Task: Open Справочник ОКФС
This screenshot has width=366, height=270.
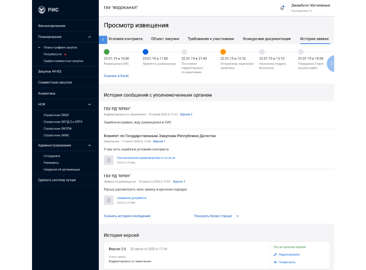Action: point(56,135)
